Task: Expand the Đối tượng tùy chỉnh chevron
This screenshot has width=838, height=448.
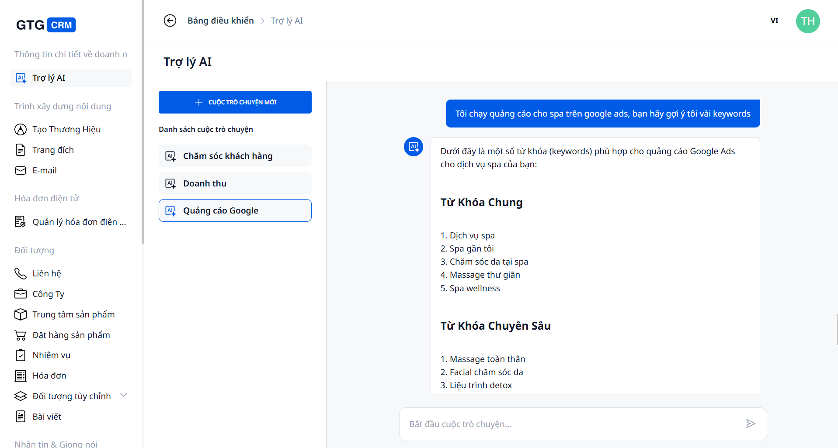Action: [124, 395]
